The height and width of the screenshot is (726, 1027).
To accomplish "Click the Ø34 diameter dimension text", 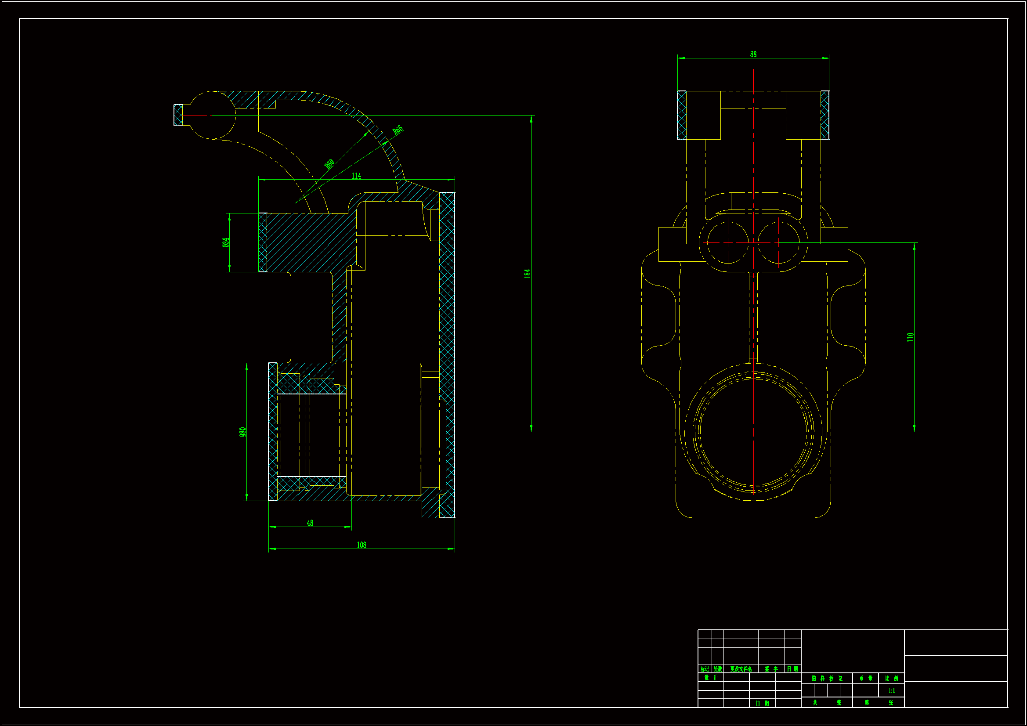I will (x=226, y=242).
